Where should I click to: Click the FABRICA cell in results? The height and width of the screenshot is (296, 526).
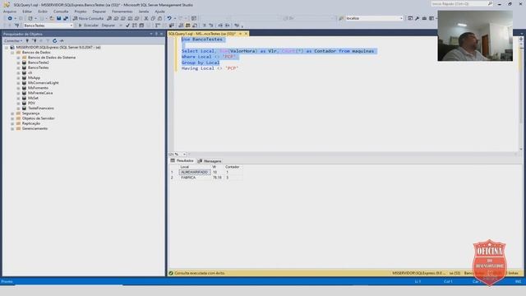(195, 178)
